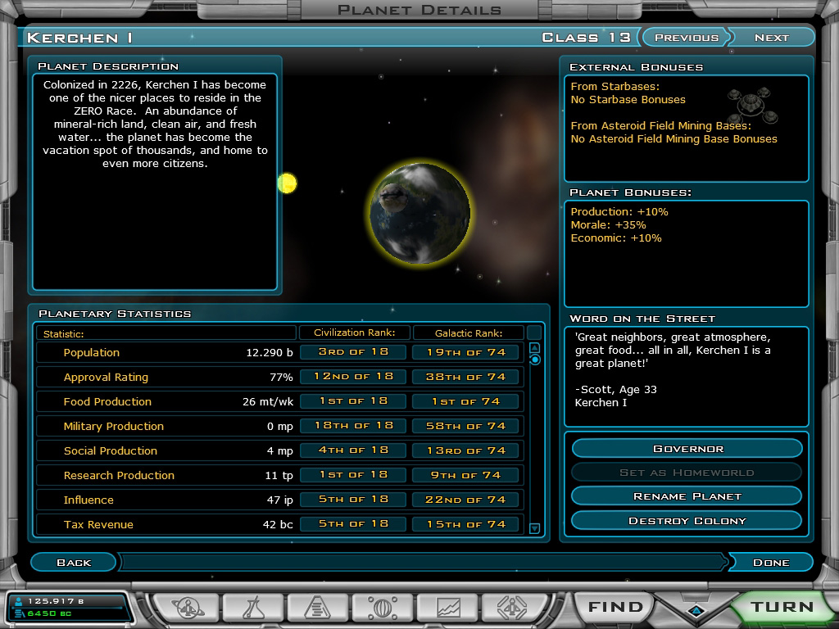
Task: Click the starbase image in External Bonuses
Action: (x=752, y=105)
